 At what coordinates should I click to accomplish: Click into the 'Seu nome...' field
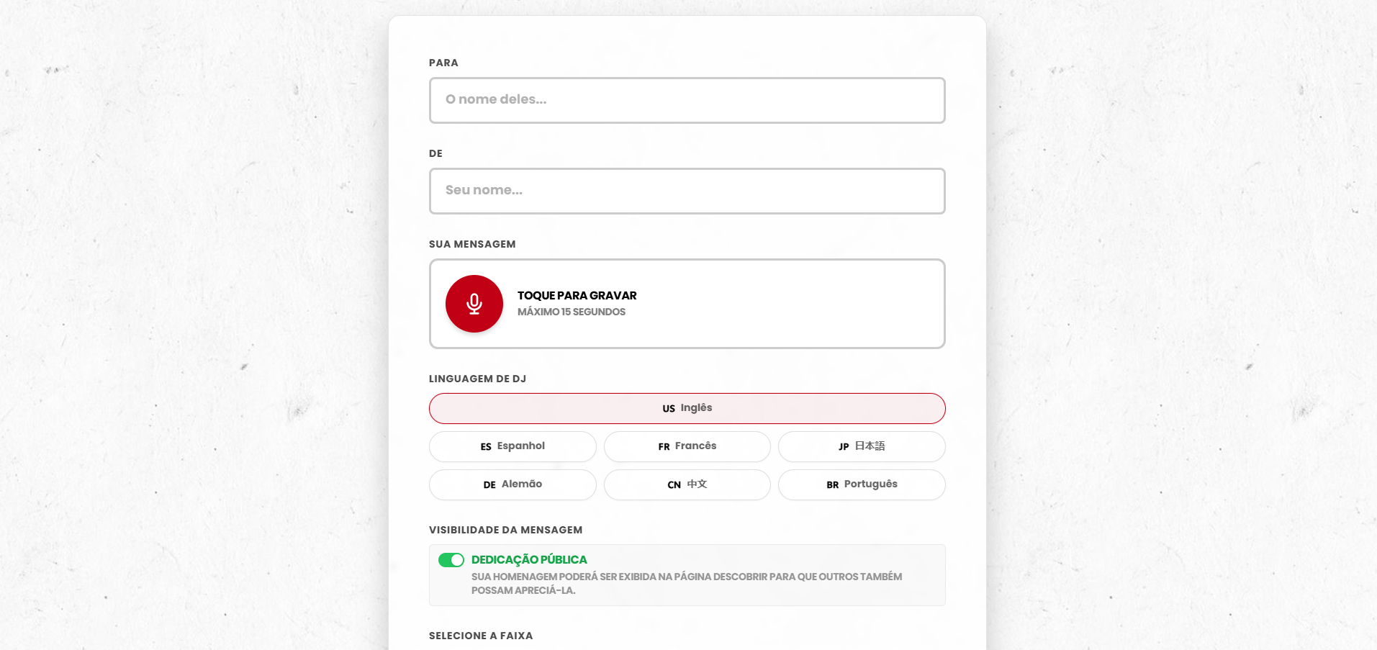(x=687, y=191)
